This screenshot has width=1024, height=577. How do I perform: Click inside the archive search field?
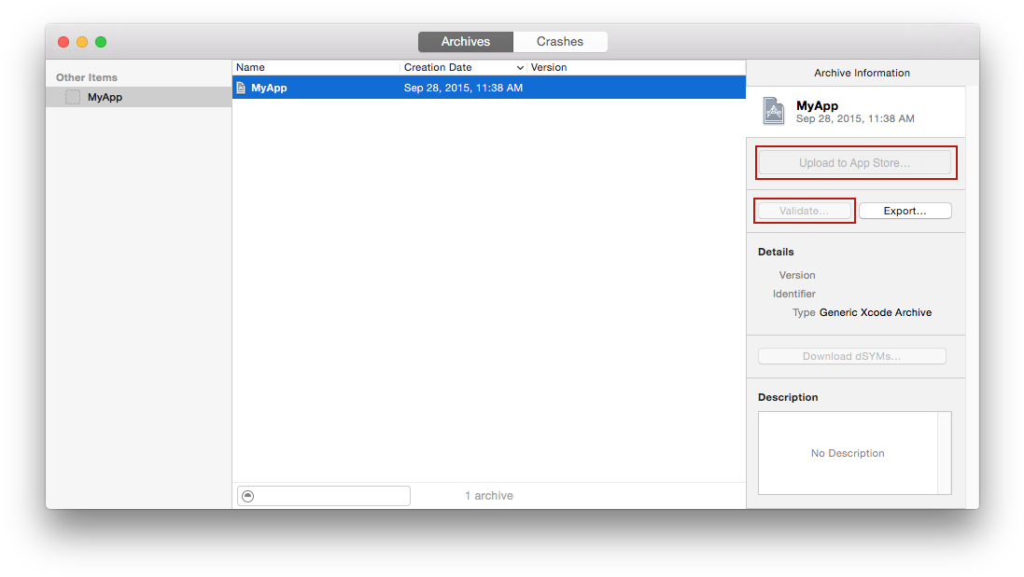[x=327, y=495]
